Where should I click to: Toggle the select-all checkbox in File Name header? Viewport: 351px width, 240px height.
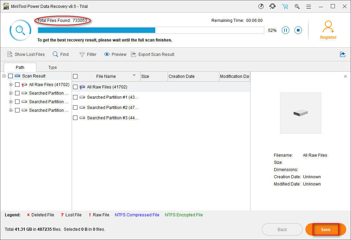point(75,76)
